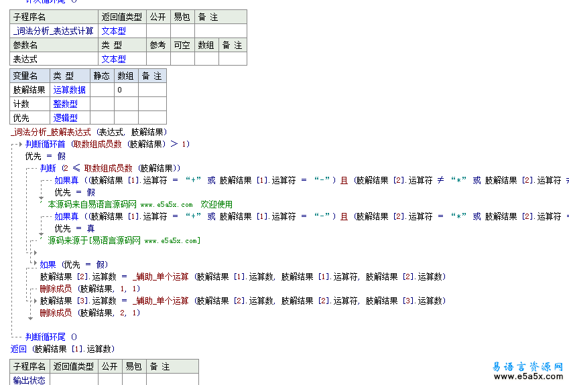This screenshot has height=385, width=569.
Task: Toggle 参考 cell for the 表达式 parameter
Action: (x=157, y=59)
